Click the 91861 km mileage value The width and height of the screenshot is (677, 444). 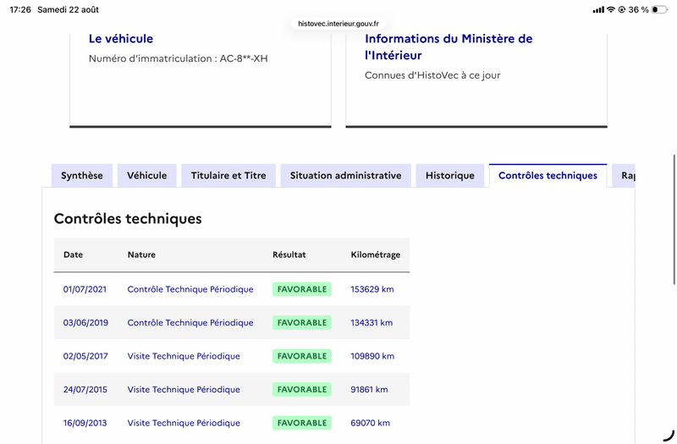click(x=369, y=389)
